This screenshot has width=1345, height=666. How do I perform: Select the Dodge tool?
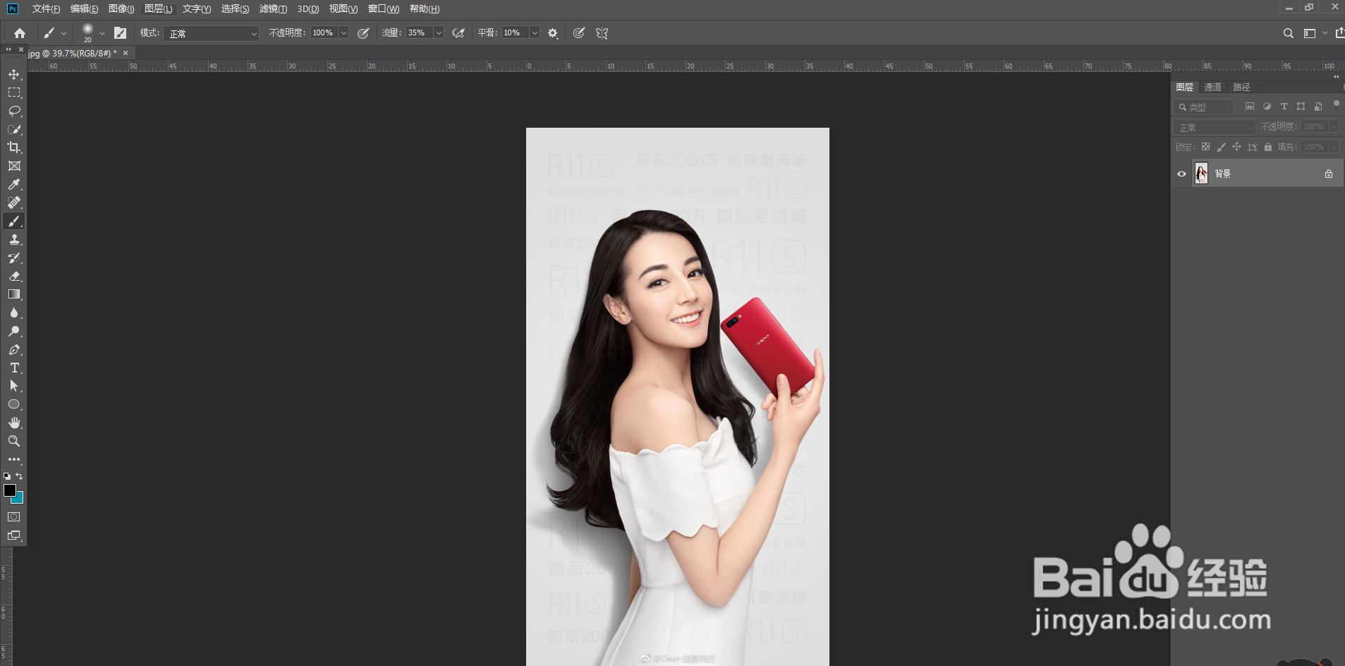[x=14, y=331]
